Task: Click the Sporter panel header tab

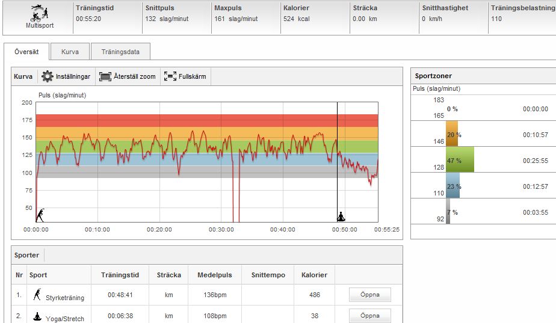Action: coord(27,255)
